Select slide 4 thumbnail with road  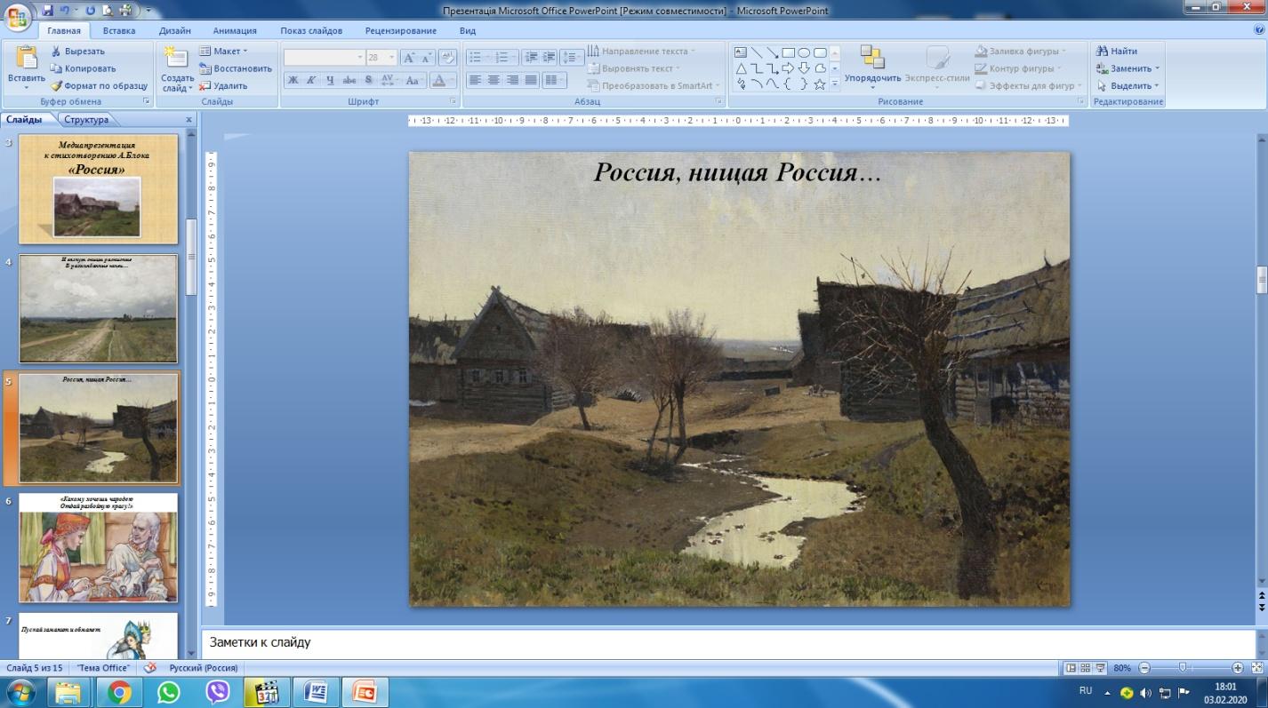[99, 308]
